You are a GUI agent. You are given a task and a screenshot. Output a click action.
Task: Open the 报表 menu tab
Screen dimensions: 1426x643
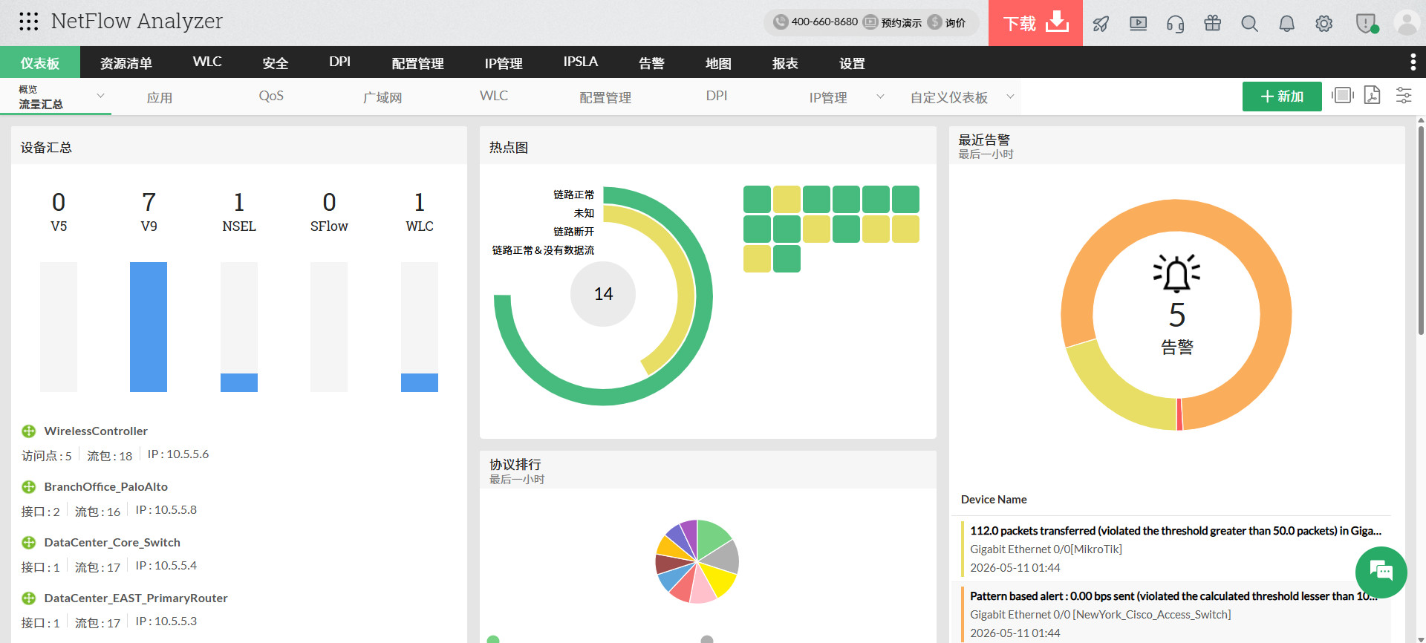tap(785, 62)
